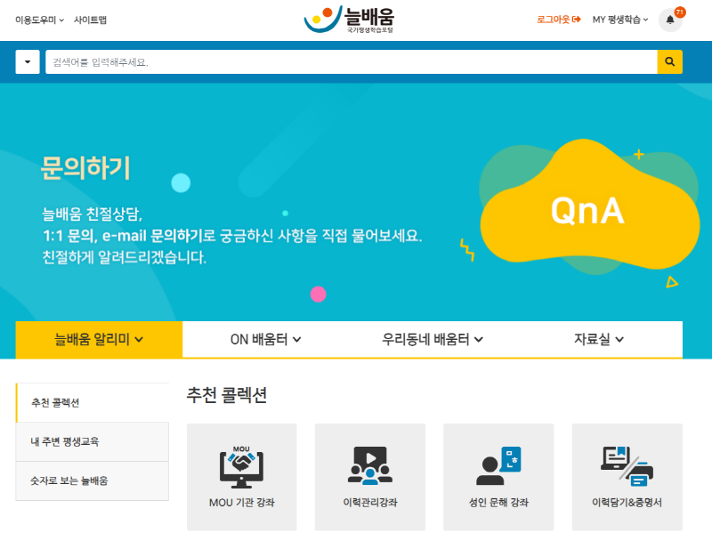712x549 pixels.
Task: Expand the MY 평생학습 dropdown
Action: click(x=620, y=20)
